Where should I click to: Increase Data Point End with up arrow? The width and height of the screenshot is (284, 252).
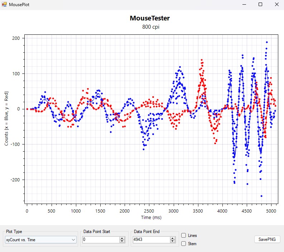click(173, 238)
